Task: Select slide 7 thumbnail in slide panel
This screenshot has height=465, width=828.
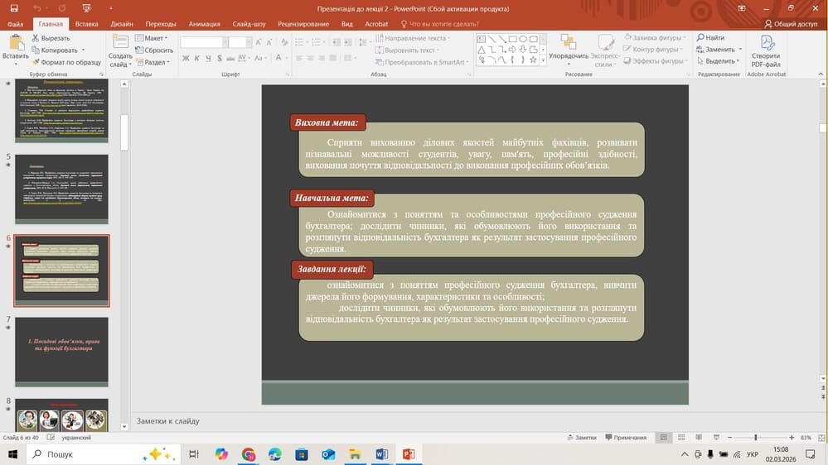Action: pos(61,351)
